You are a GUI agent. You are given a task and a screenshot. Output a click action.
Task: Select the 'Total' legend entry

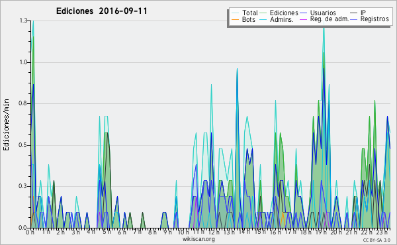pos(249,13)
